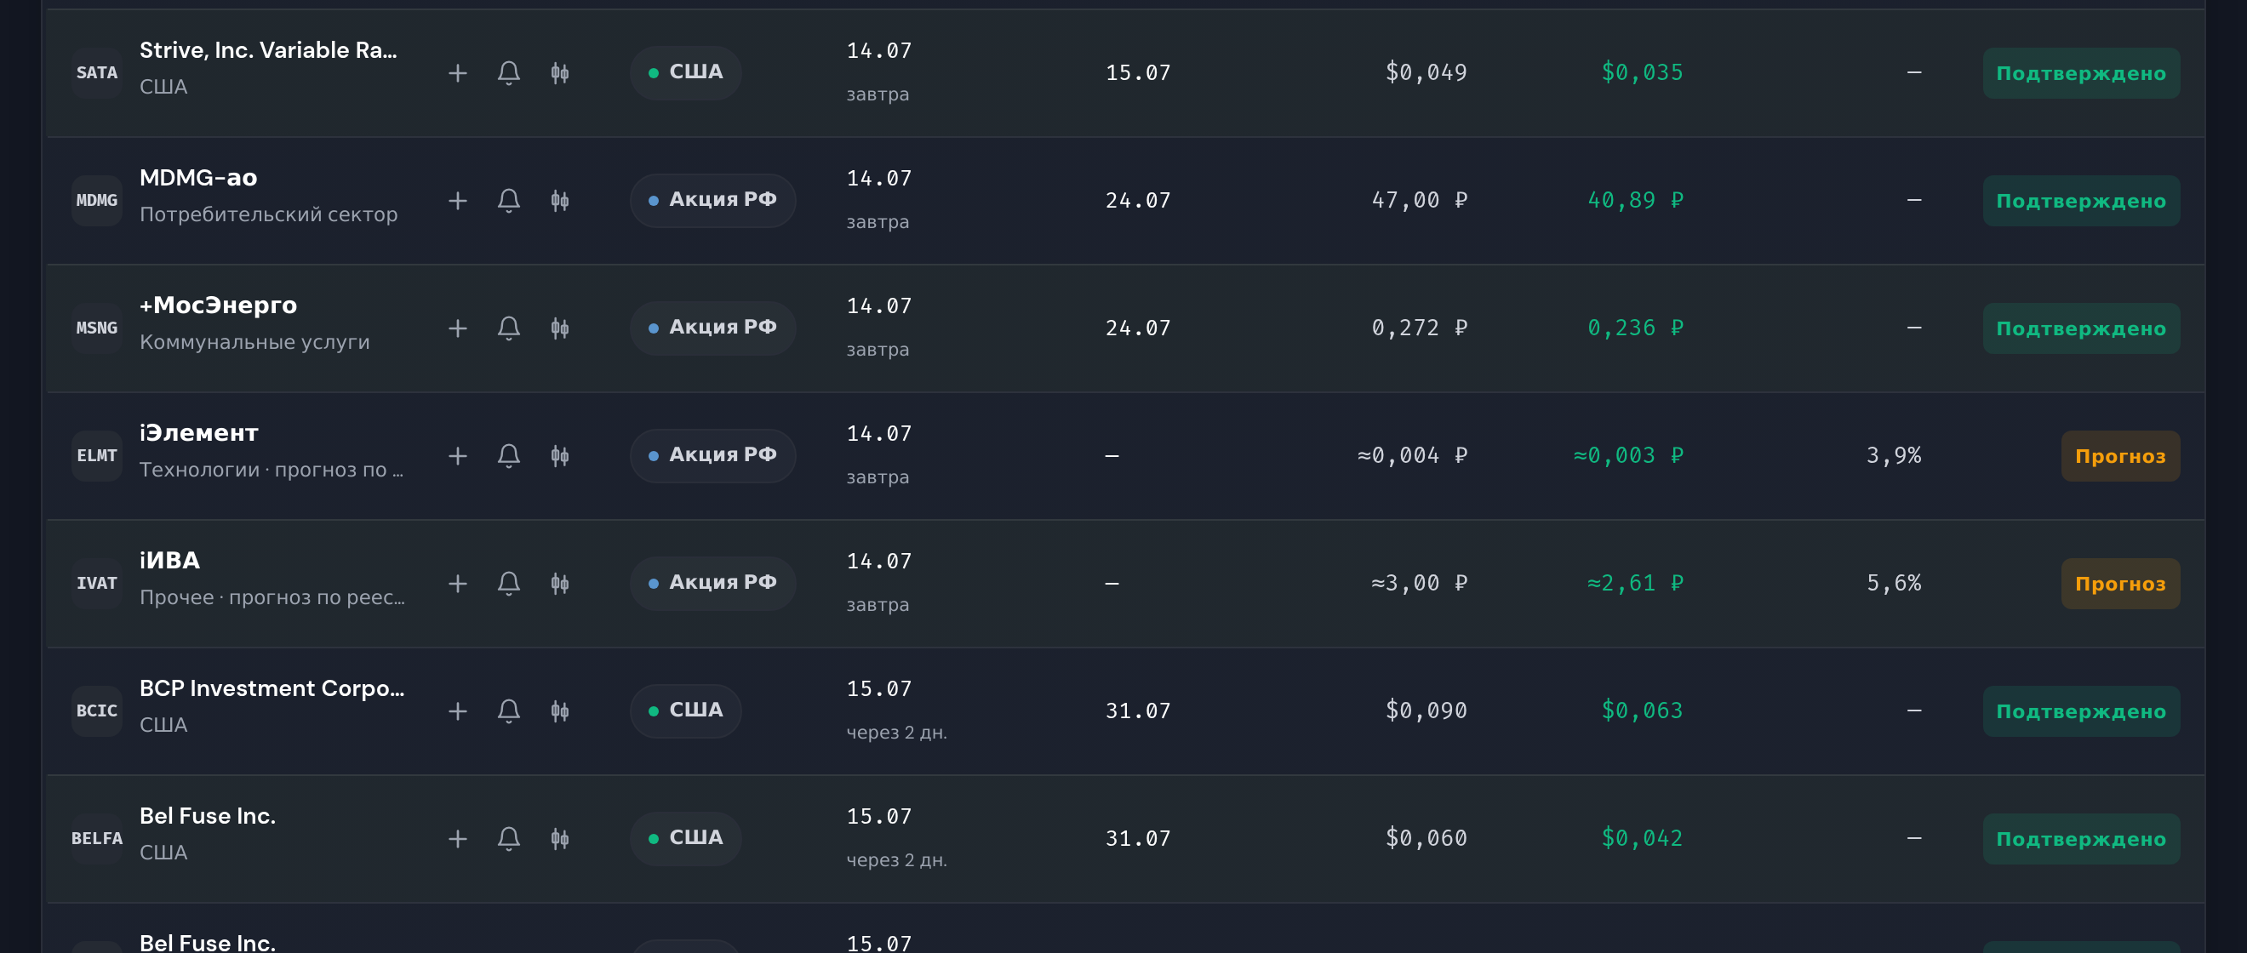Image resolution: width=2247 pixels, height=953 pixels.
Task: Set bell alert for Bel Fuse Inc.
Action: coord(508,839)
